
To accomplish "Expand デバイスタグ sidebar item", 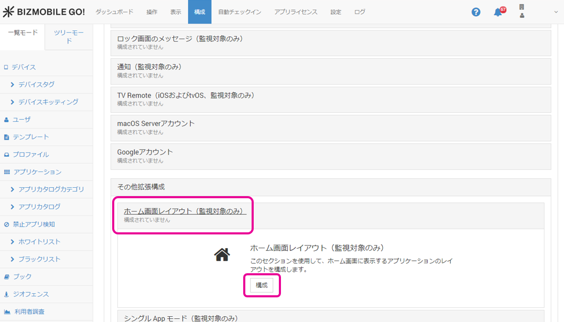I will point(36,84).
